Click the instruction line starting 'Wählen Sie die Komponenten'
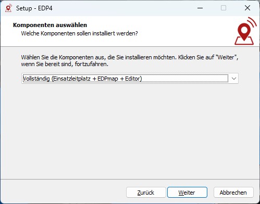This screenshot has width=260, height=204. 130,57
